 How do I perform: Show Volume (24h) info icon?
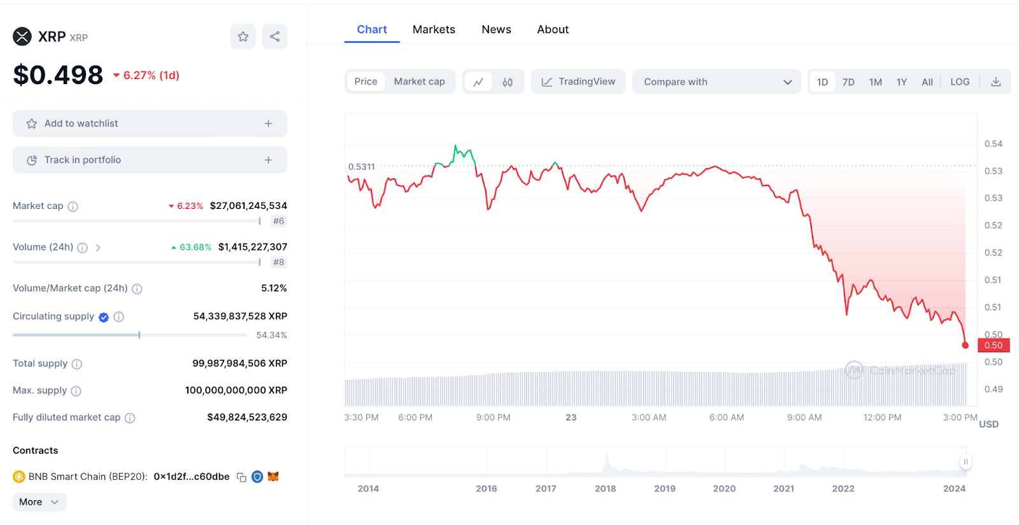(82, 248)
